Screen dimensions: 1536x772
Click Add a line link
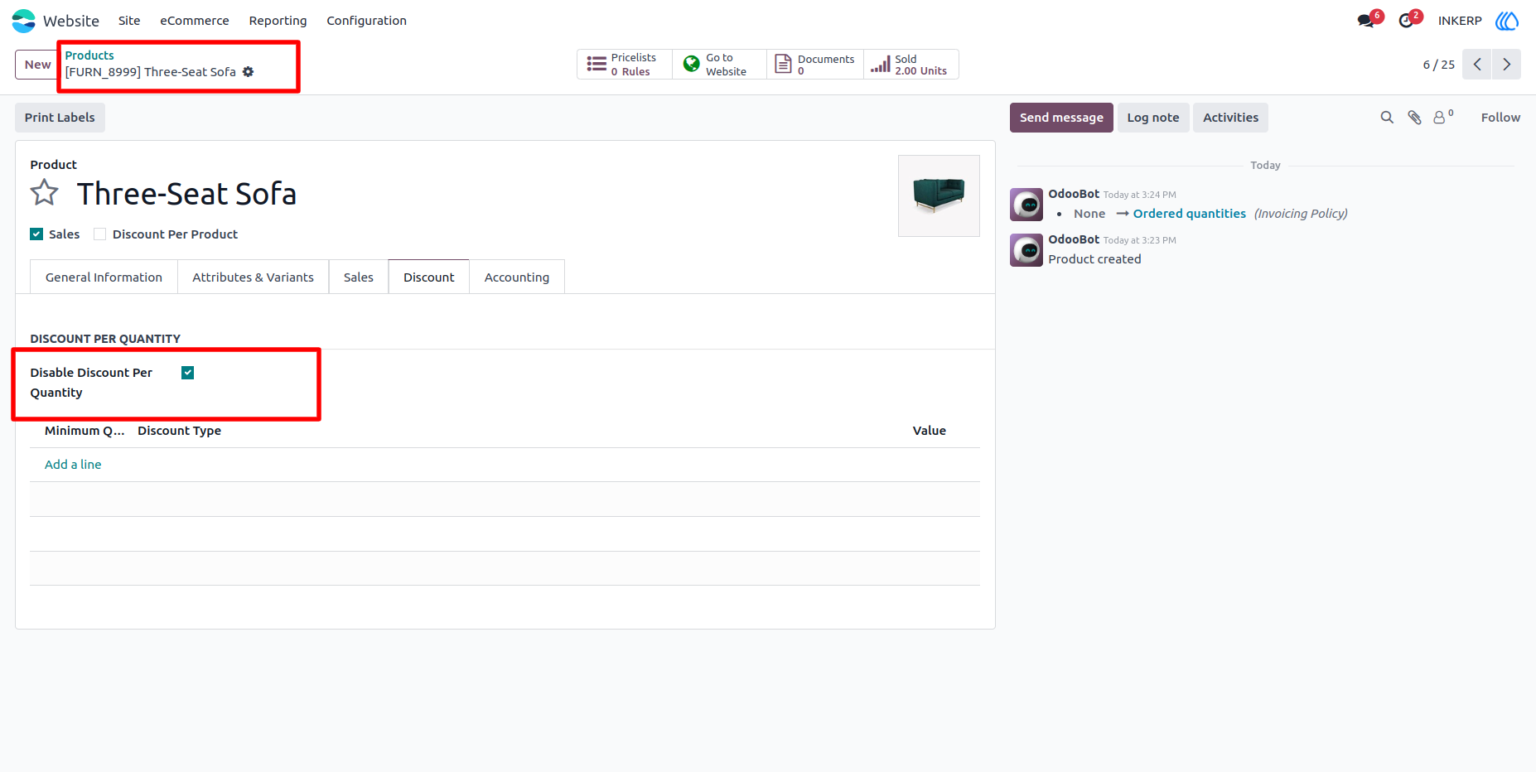coord(73,465)
